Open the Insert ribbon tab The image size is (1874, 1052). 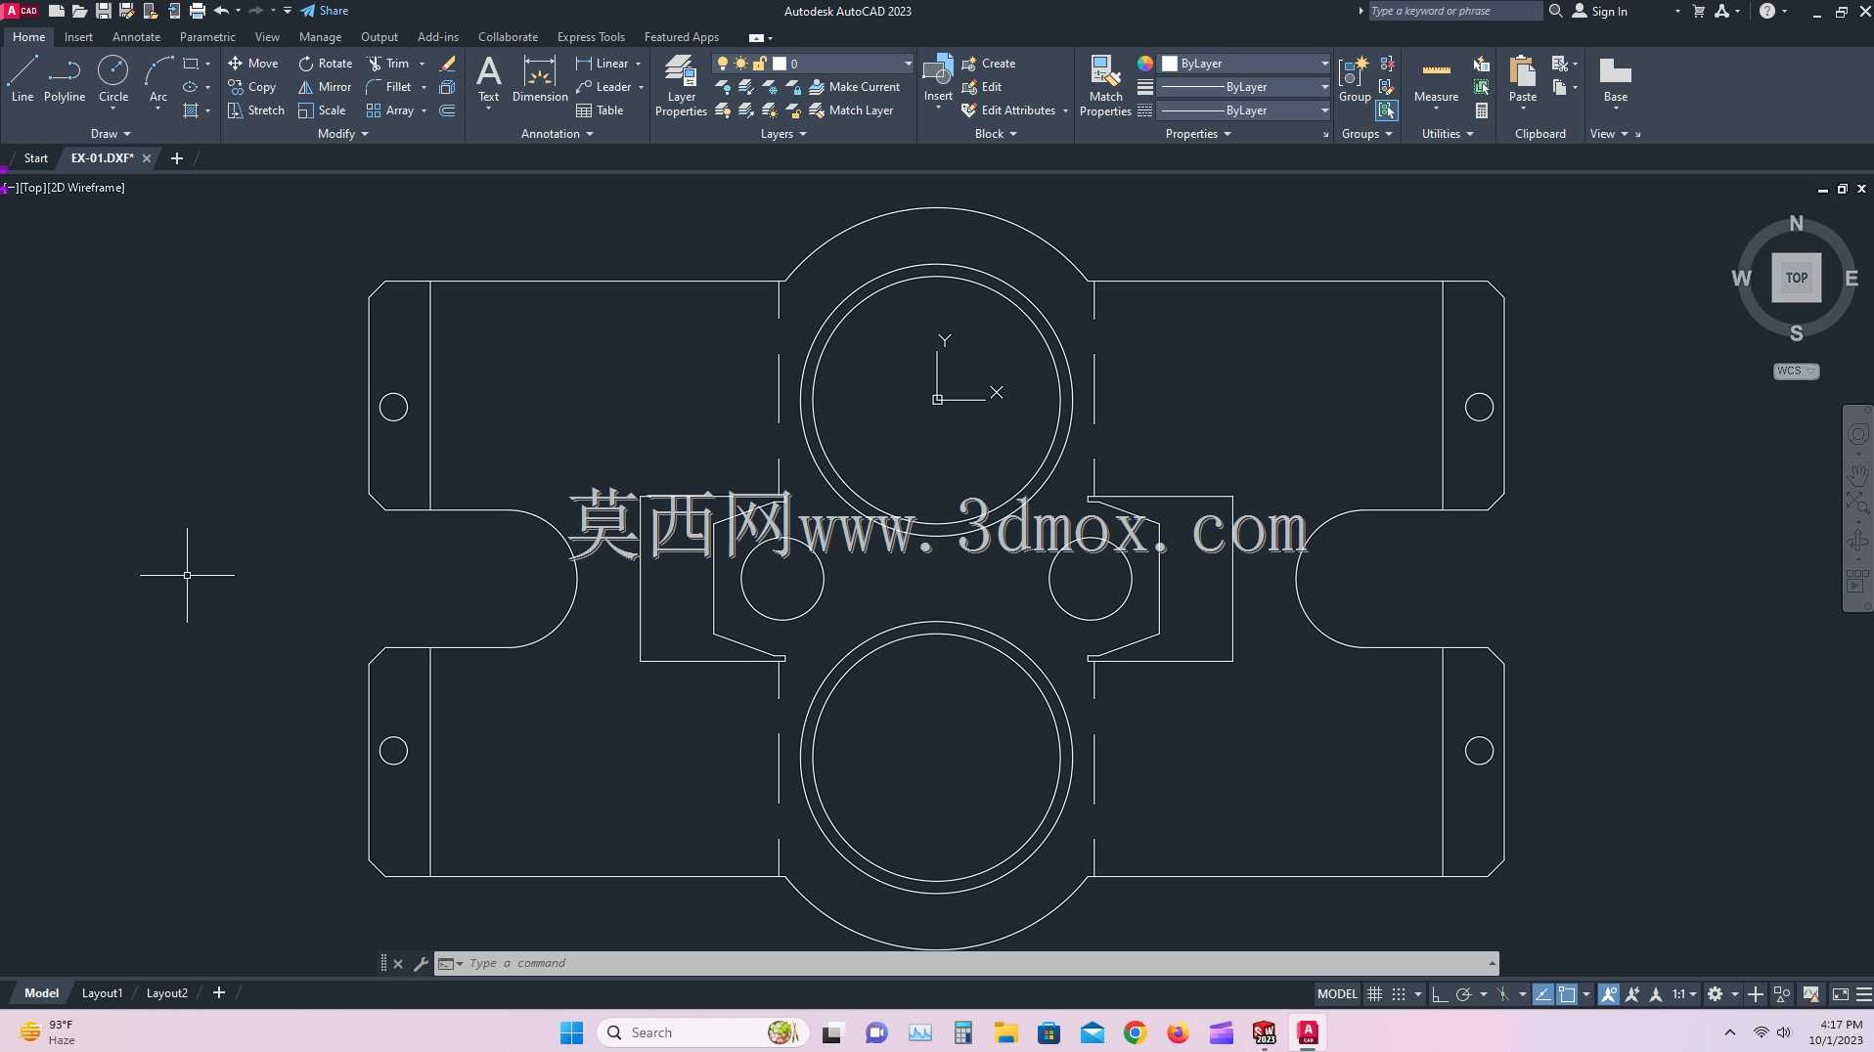pyautogui.click(x=78, y=36)
